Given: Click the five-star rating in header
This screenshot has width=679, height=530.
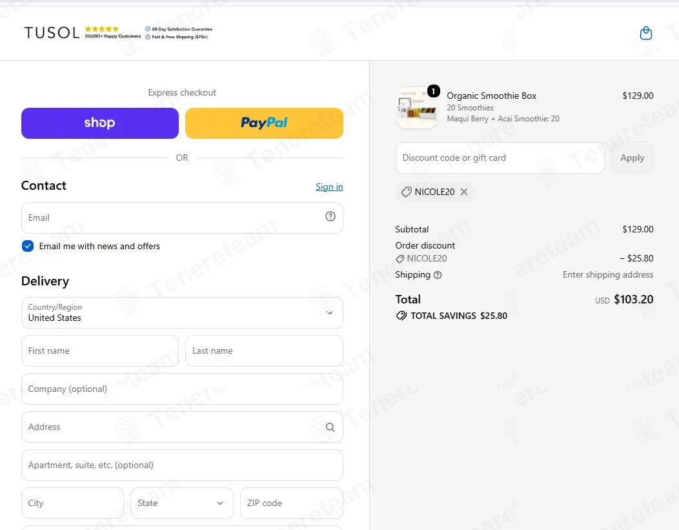Looking at the screenshot, I should [x=102, y=29].
